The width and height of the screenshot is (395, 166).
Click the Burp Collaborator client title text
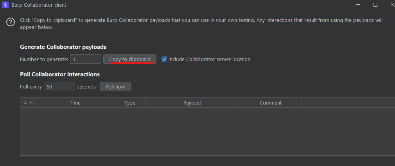39,5
